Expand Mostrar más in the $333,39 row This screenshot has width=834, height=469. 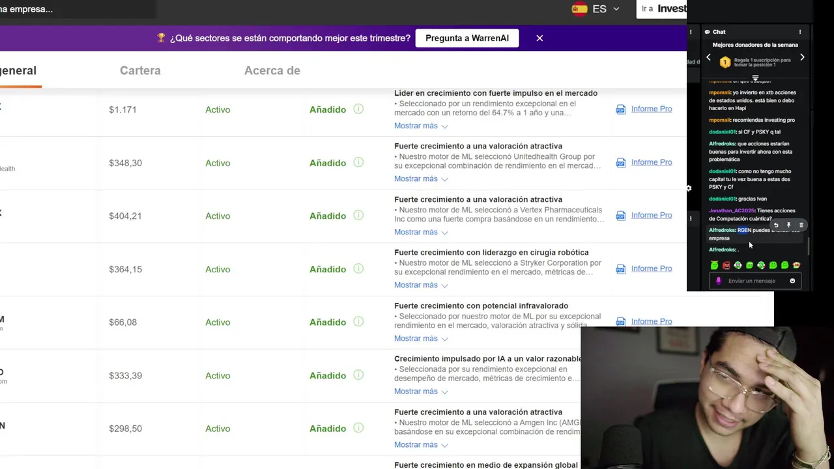point(421,391)
